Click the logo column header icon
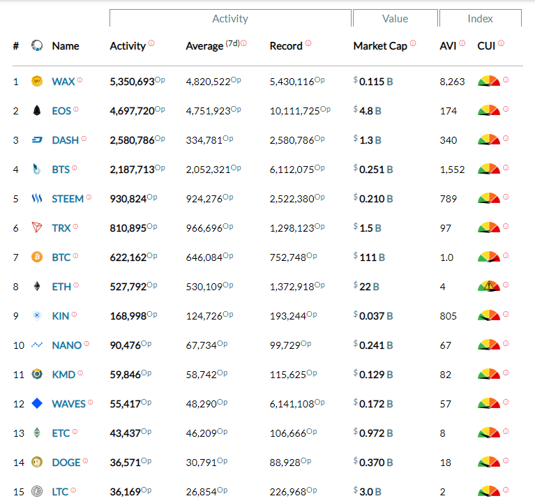535x503 pixels. [37, 45]
